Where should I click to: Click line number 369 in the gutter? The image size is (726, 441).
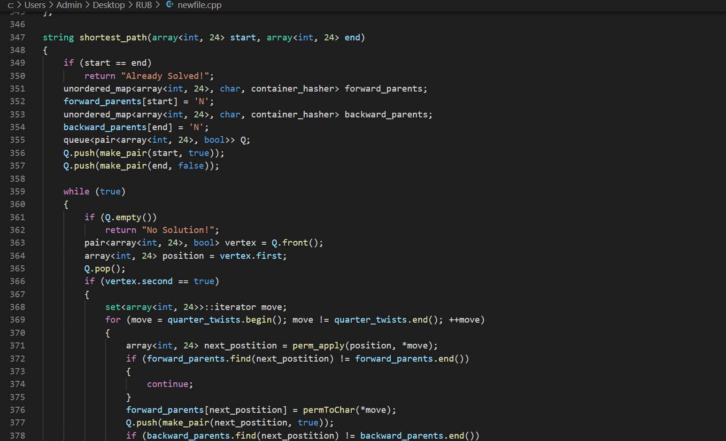pos(17,320)
